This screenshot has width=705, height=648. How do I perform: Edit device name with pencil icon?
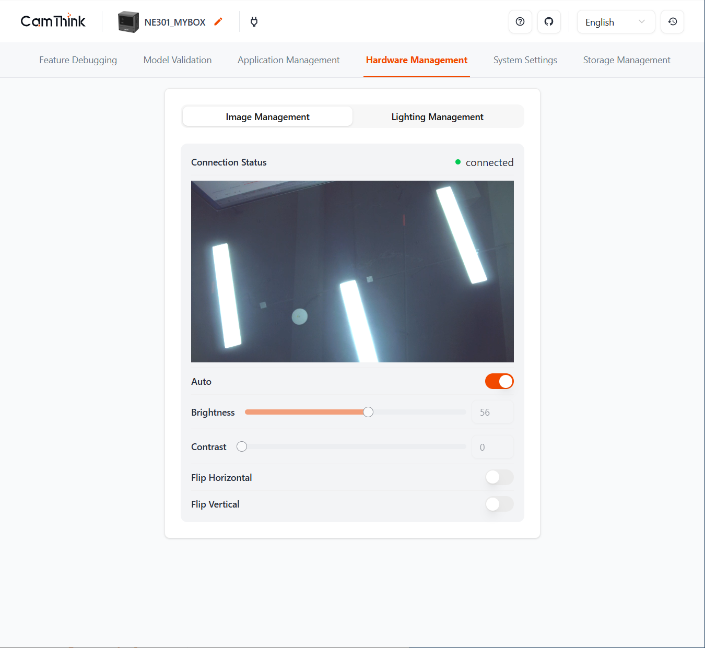[x=218, y=21]
